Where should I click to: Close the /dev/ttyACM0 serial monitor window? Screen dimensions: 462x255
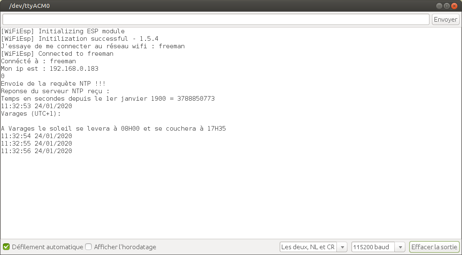tap(454, 6)
